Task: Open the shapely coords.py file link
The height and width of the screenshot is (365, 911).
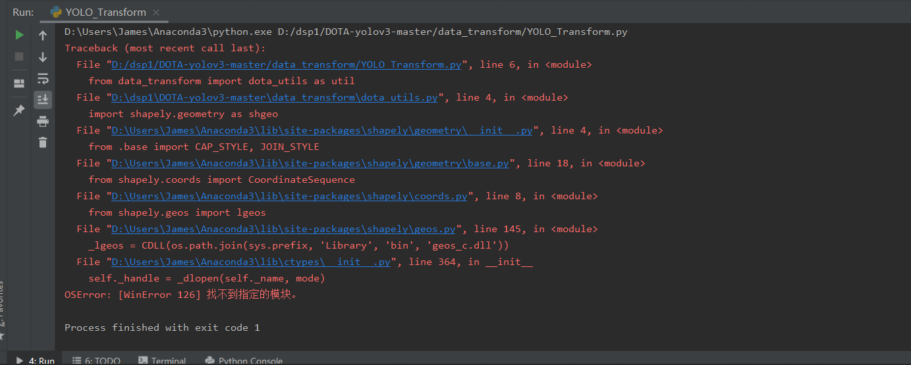Action: tap(289, 196)
